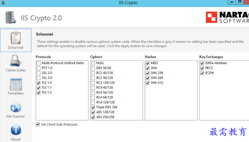Uncheck the SHA hash checkbox

tap(148, 68)
